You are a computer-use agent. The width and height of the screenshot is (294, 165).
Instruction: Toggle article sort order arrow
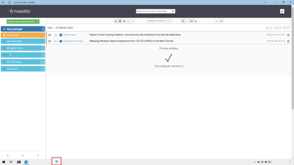[x=217, y=21]
